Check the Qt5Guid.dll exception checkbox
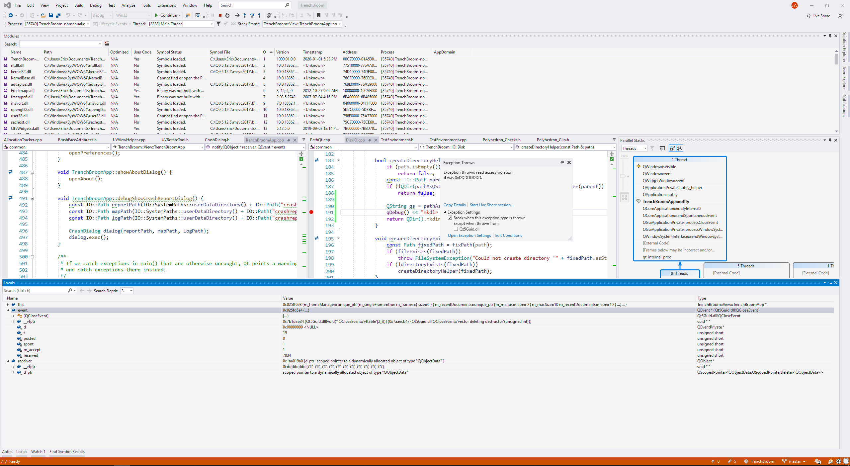This screenshot has width=850, height=466. click(456, 229)
